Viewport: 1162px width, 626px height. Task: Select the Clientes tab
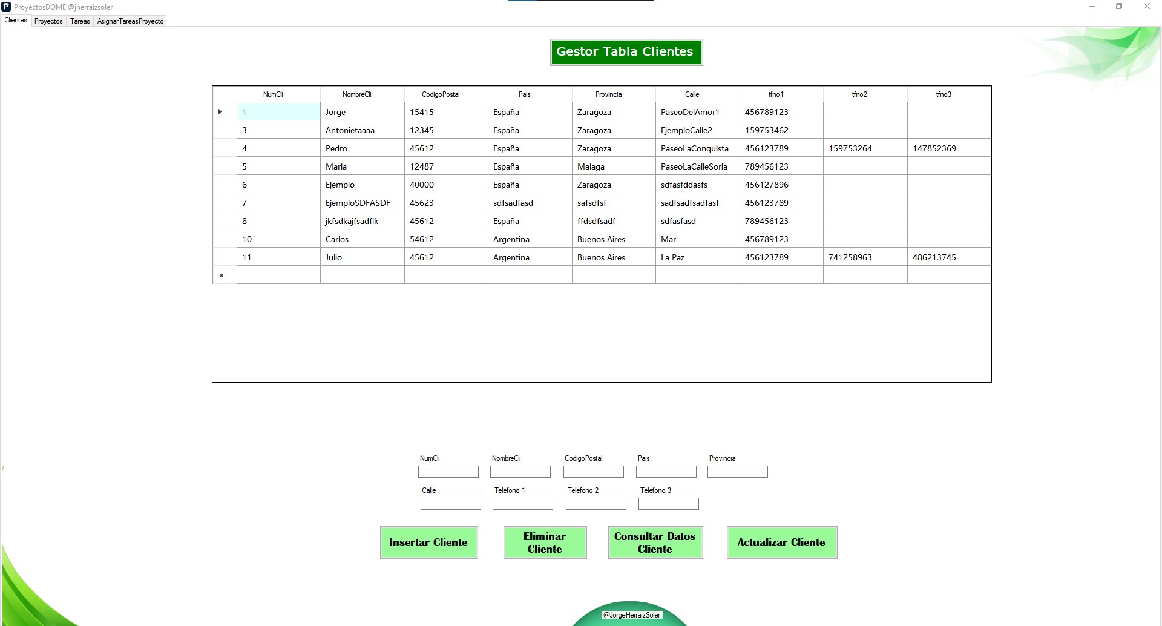click(x=16, y=20)
